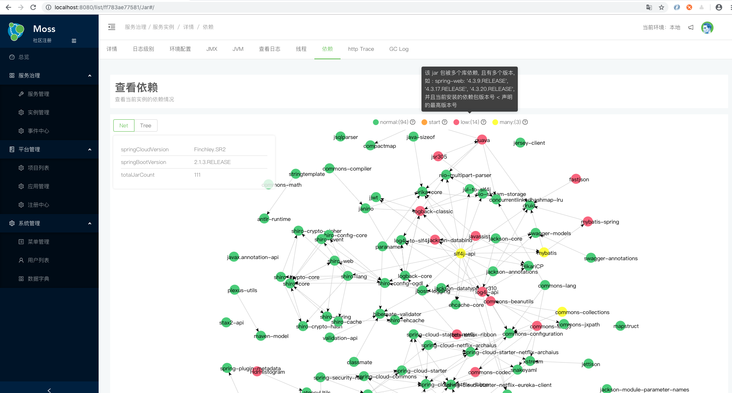This screenshot has height=393, width=732.
Task: Select the Net view radio button
Action: click(124, 125)
